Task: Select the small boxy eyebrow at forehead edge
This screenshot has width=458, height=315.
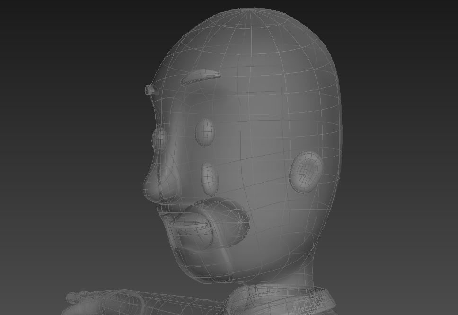Action: (x=152, y=89)
